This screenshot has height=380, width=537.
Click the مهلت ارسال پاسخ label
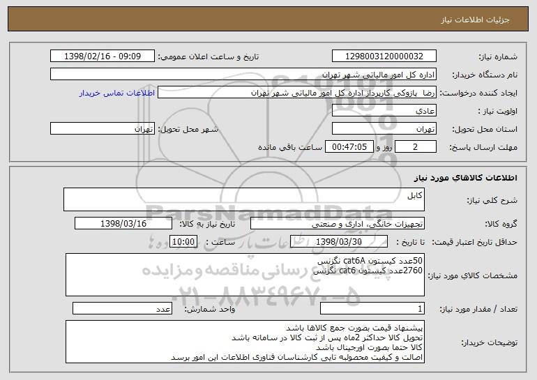coord(483,147)
